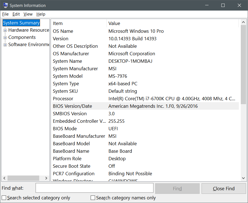
Task: Select the BIOS Mode row
Action: [x=145, y=129]
